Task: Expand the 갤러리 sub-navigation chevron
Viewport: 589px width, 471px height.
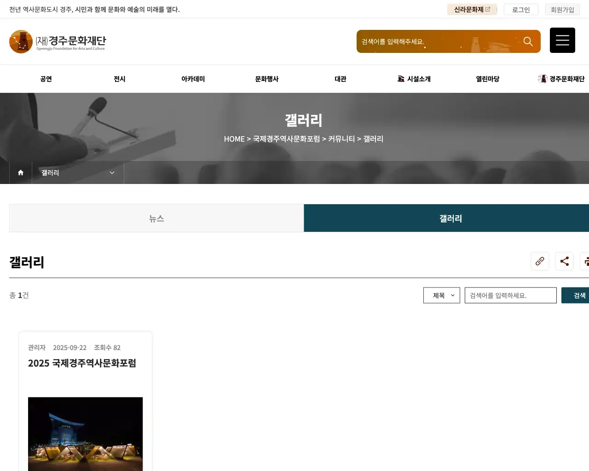Action: click(112, 172)
